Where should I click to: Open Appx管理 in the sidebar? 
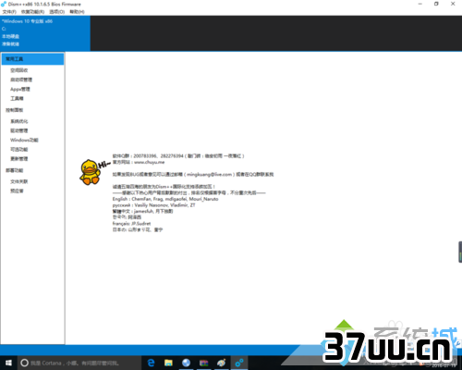coord(20,89)
